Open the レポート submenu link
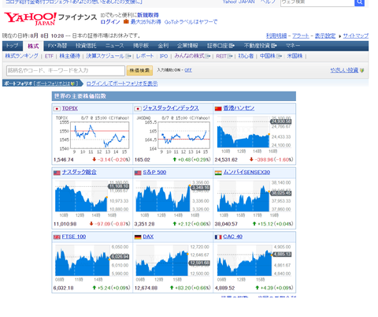378x317 pixels. pyautogui.click(x=145, y=56)
